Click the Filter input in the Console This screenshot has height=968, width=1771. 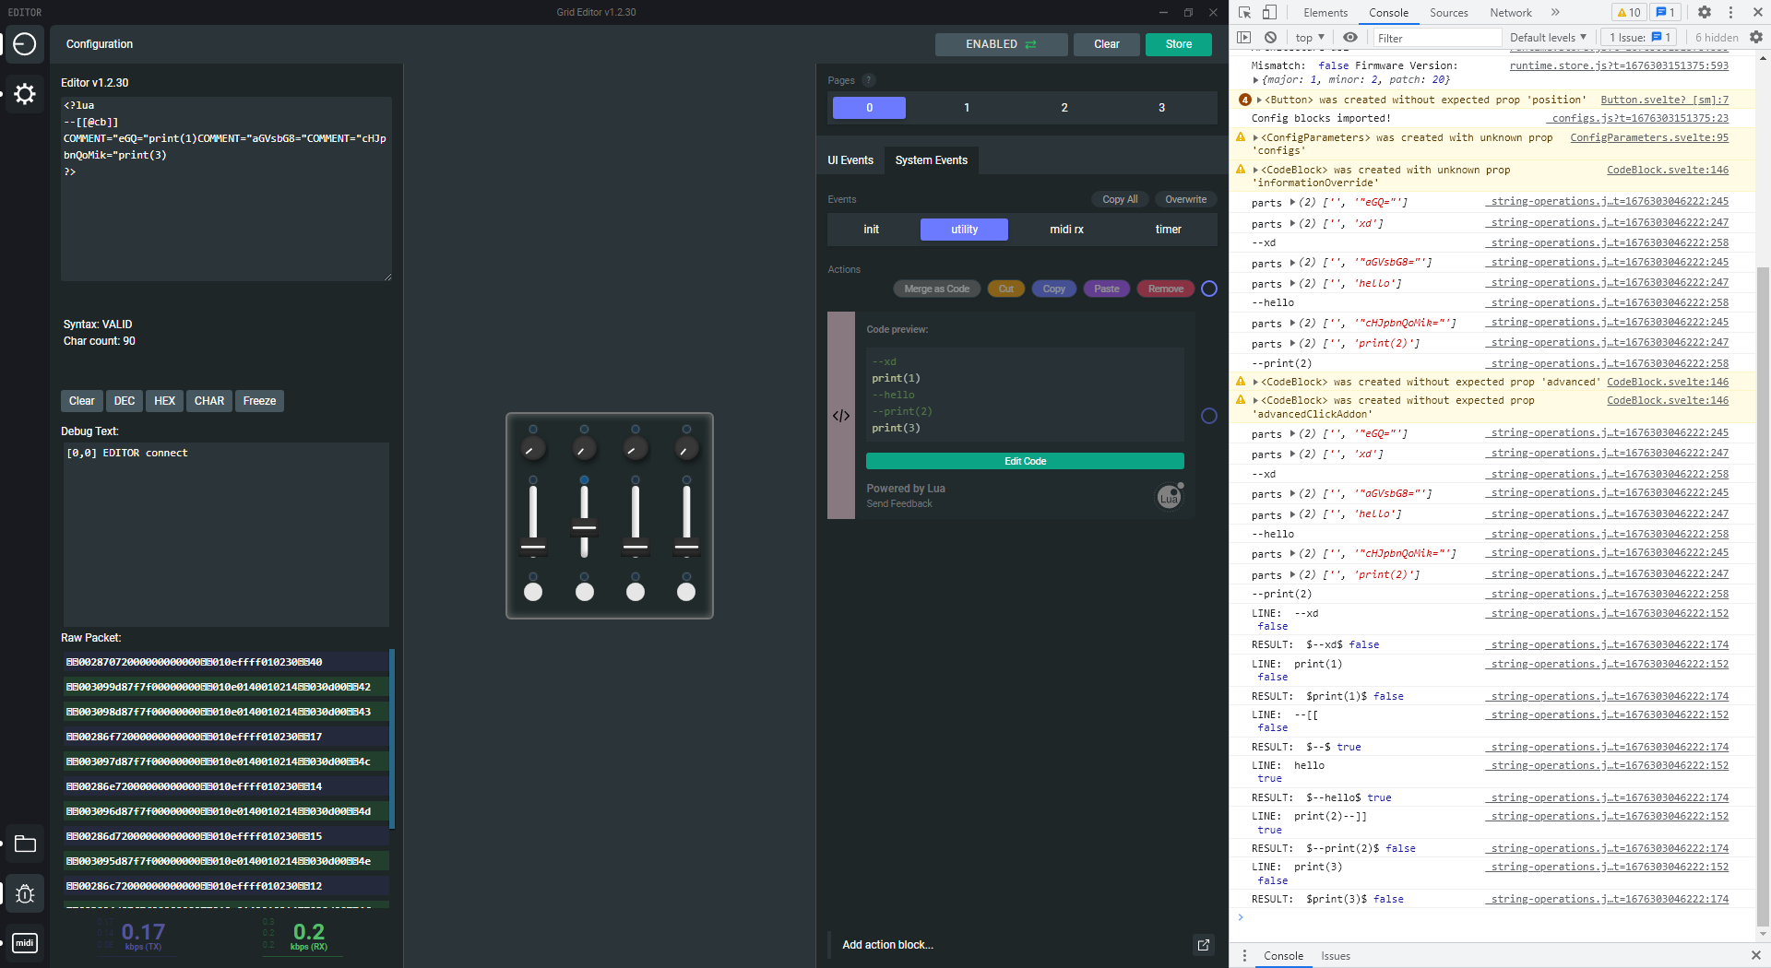[1436, 38]
